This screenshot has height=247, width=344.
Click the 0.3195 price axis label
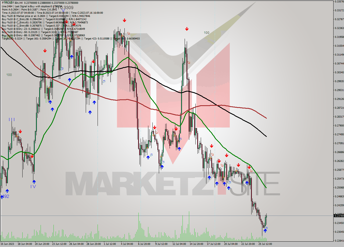tap(339, 37)
